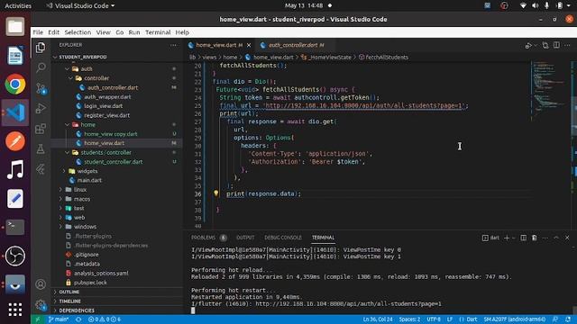Screen dimensions: 577x324
Task: Click the lightbulb code action on line 36
Action: pyautogui.click(x=216, y=193)
